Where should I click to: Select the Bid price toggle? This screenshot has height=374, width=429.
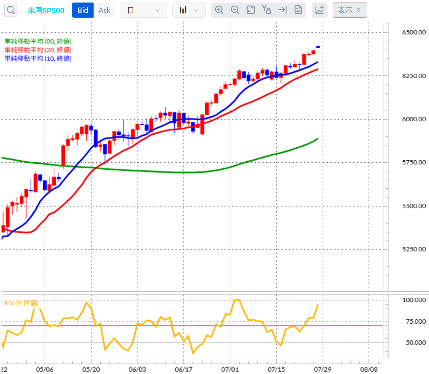[x=83, y=10]
